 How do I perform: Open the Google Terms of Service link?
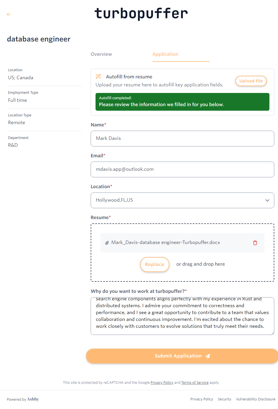tap(195, 383)
